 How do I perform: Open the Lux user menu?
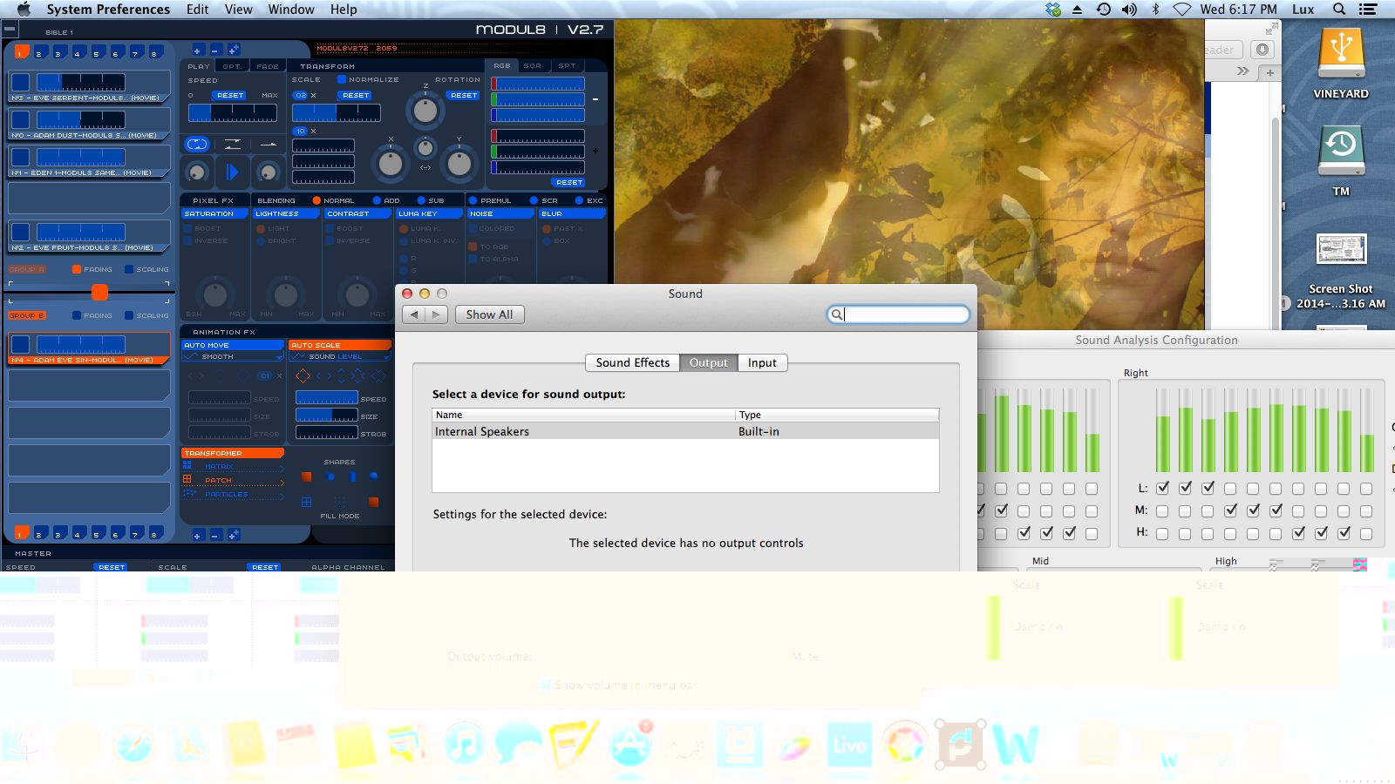pos(1303,10)
